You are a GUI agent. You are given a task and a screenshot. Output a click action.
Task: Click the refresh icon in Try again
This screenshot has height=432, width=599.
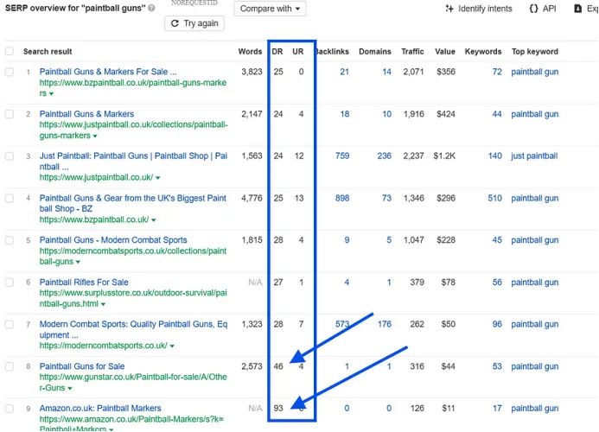coord(175,23)
